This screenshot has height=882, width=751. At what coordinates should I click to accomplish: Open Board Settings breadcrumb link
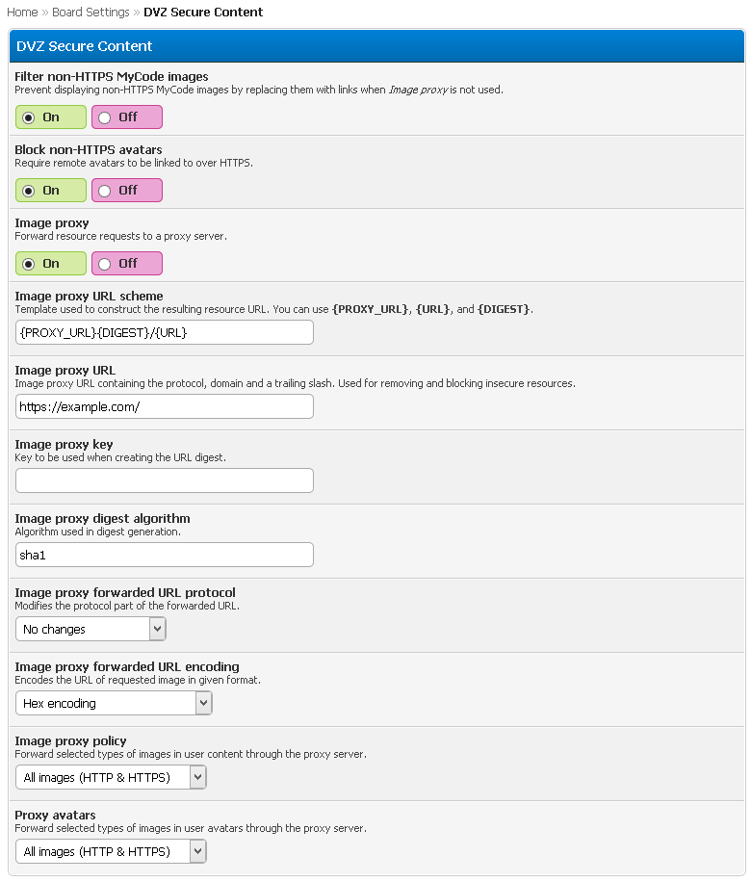91,13
